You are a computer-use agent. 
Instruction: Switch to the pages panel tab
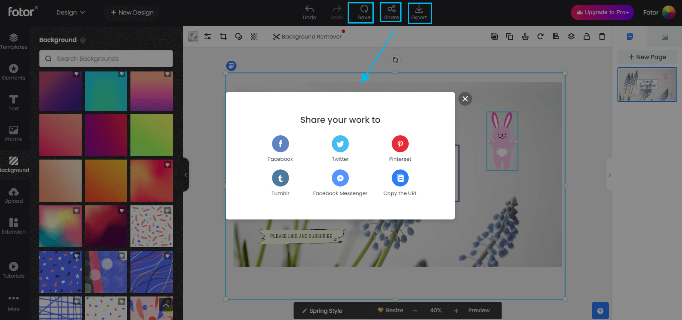coord(630,37)
